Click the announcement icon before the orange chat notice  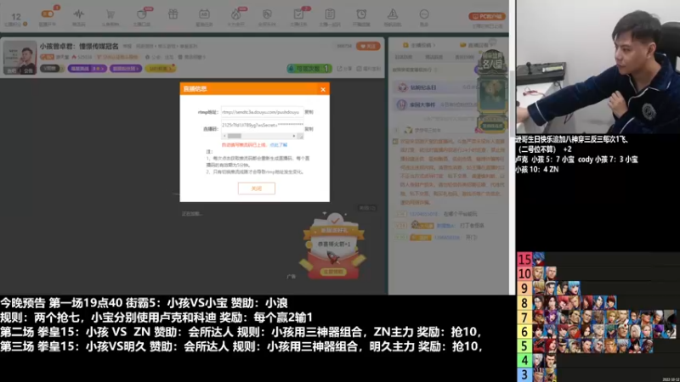(395, 142)
